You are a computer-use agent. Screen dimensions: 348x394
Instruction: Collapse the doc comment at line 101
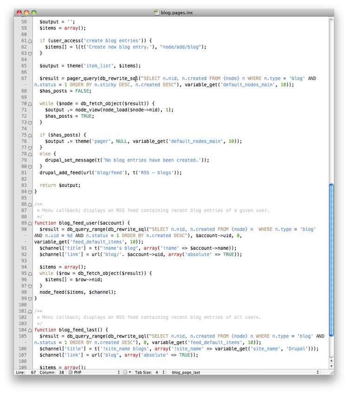click(30, 311)
